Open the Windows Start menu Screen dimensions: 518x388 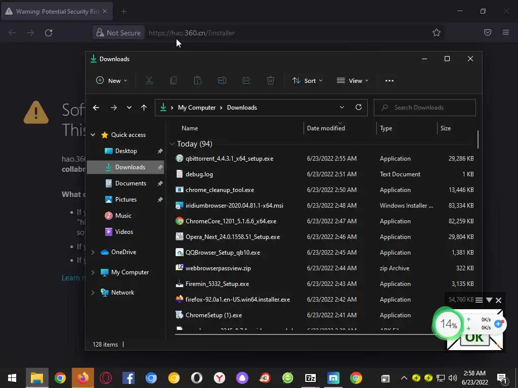point(12,378)
